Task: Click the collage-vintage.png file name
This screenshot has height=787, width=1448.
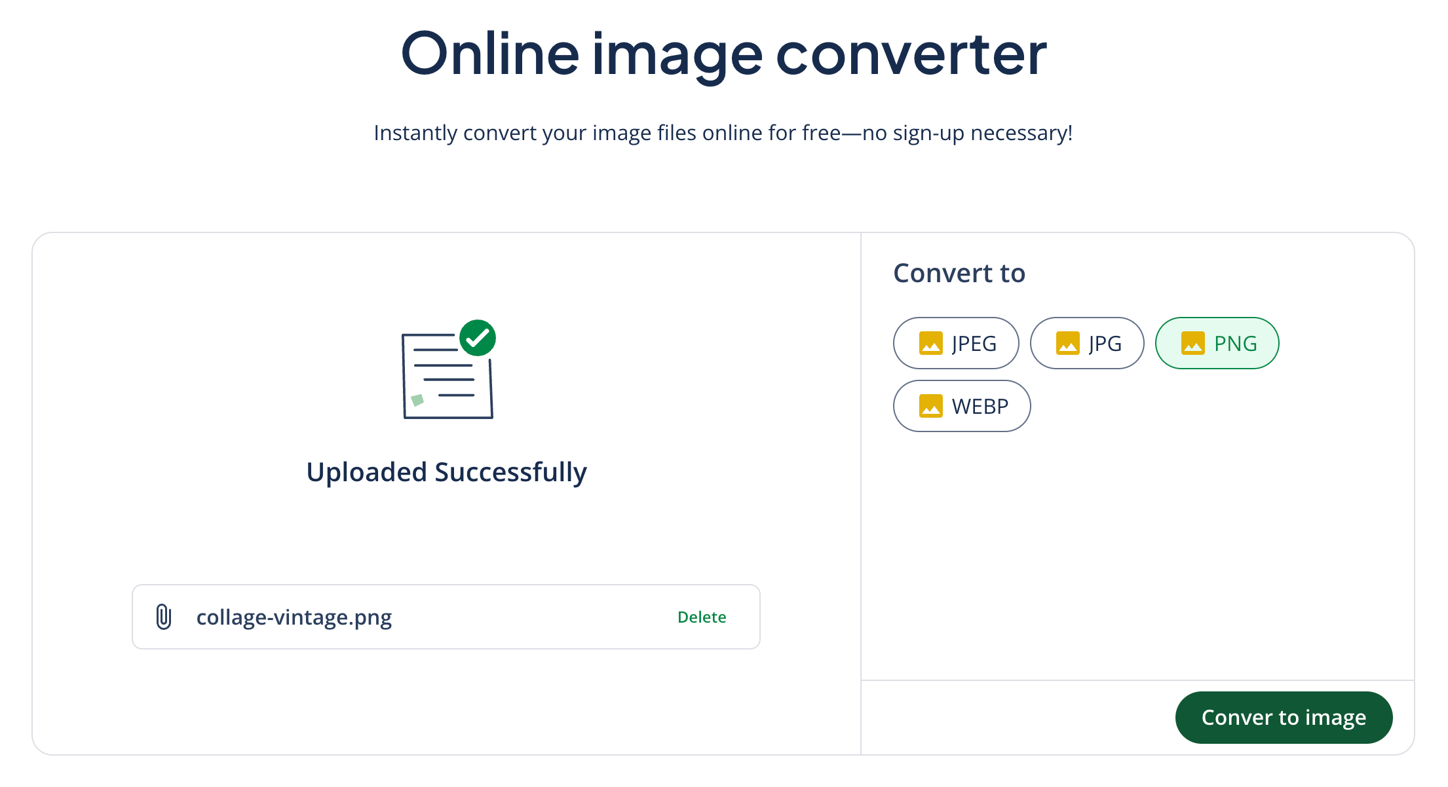Action: (x=294, y=617)
